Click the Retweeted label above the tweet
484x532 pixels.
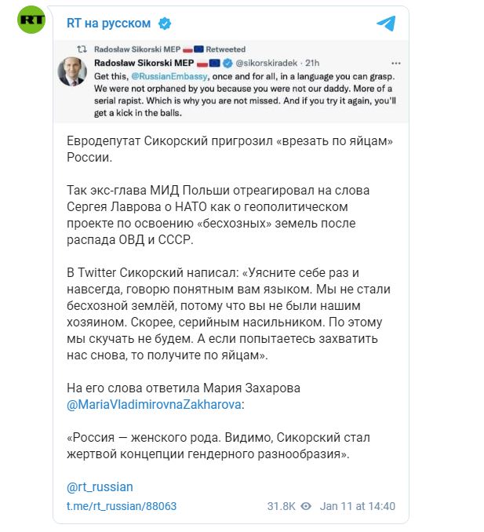coord(226,49)
